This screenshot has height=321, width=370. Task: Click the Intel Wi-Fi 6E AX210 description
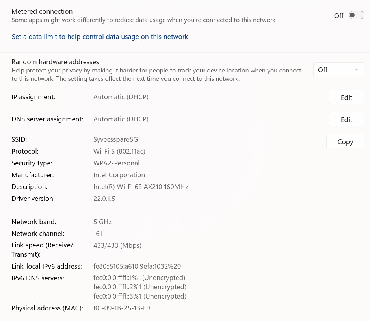click(141, 187)
